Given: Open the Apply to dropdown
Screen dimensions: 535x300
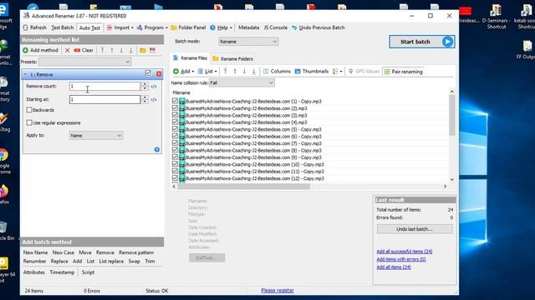Looking at the screenshot, I should tap(96, 135).
